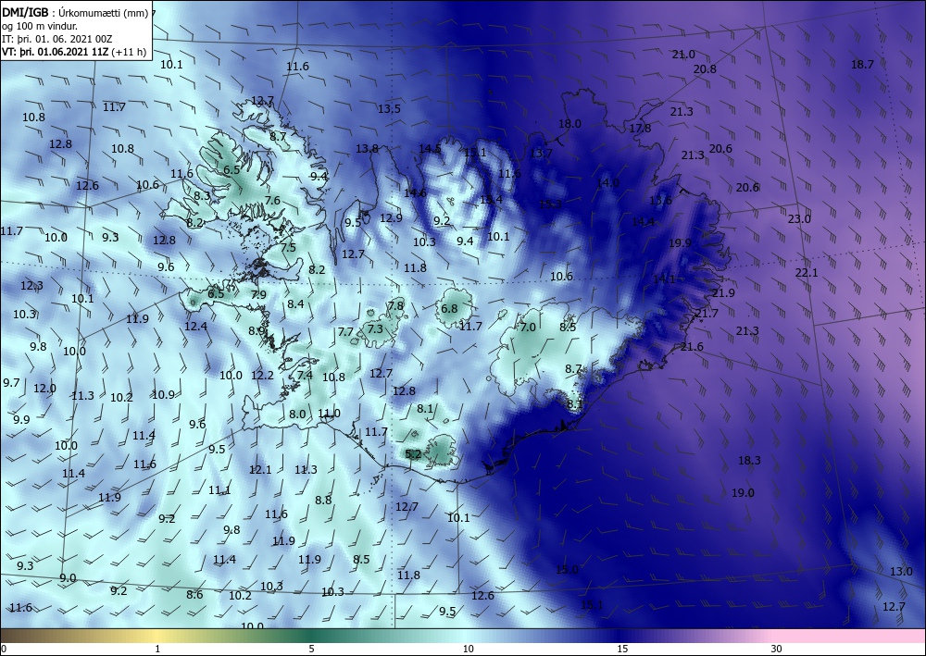926x656 pixels.
Task: Click the 14.6 value on the map
Action: click(x=415, y=192)
